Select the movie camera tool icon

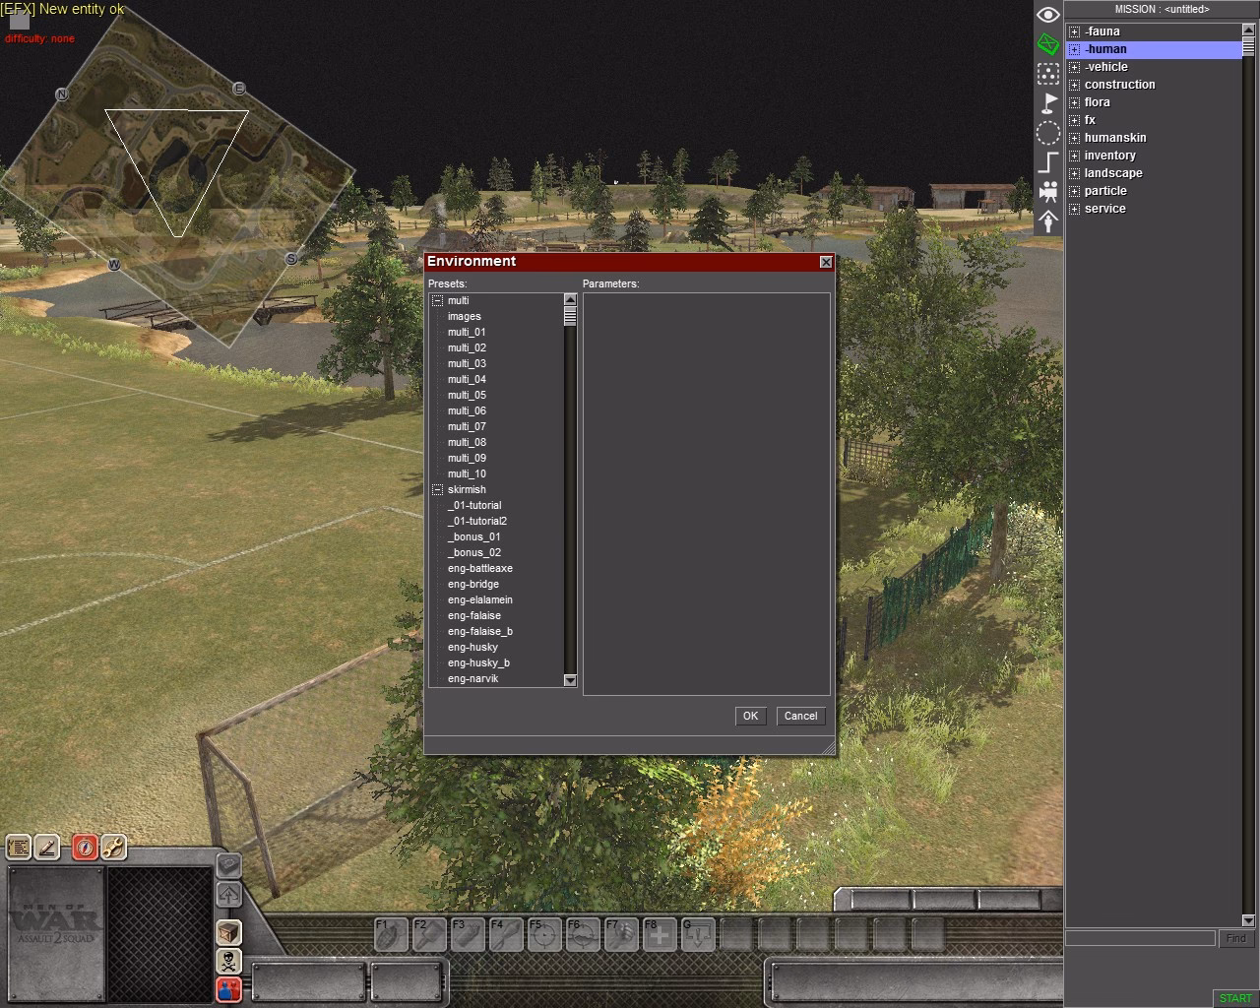[x=1048, y=191]
